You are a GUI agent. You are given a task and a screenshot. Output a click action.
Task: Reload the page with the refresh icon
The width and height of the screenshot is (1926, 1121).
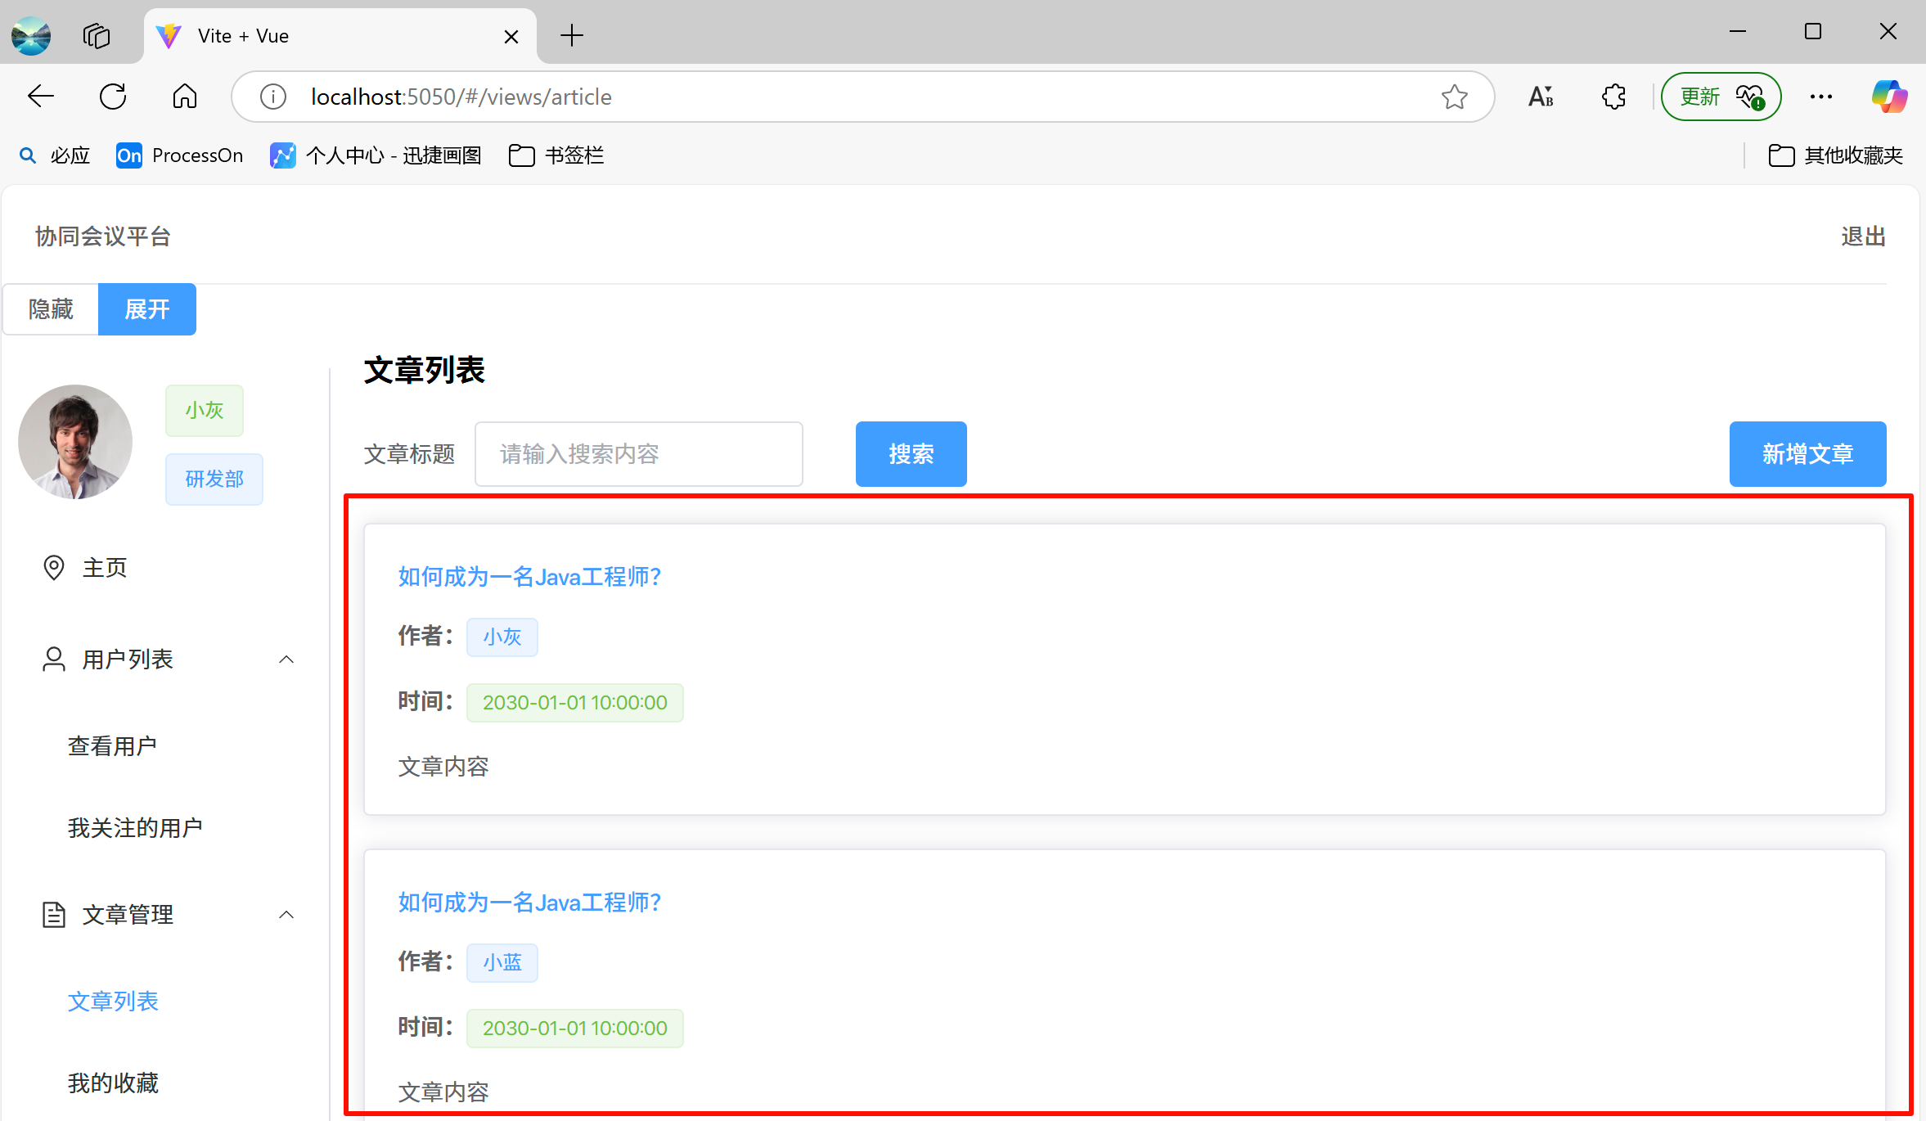(113, 97)
